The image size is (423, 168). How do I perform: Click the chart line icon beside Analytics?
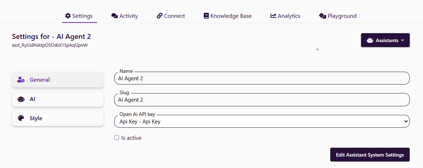(273, 16)
